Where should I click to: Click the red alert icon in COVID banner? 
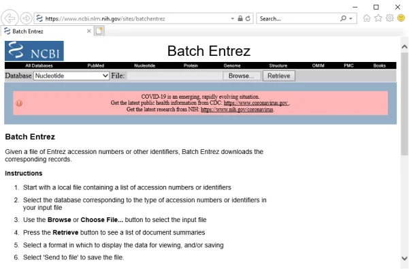coord(19,104)
